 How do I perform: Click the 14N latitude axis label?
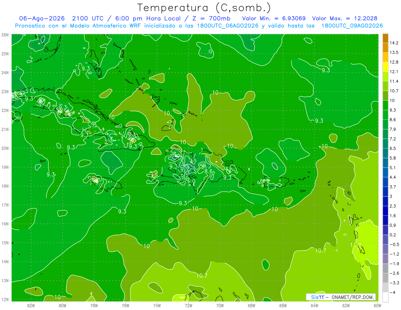(5, 262)
